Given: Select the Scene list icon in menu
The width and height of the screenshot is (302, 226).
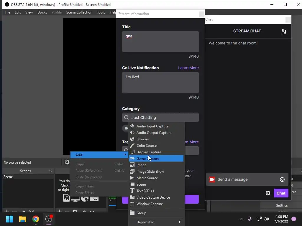Looking at the screenshot, I should tap(132, 184).
